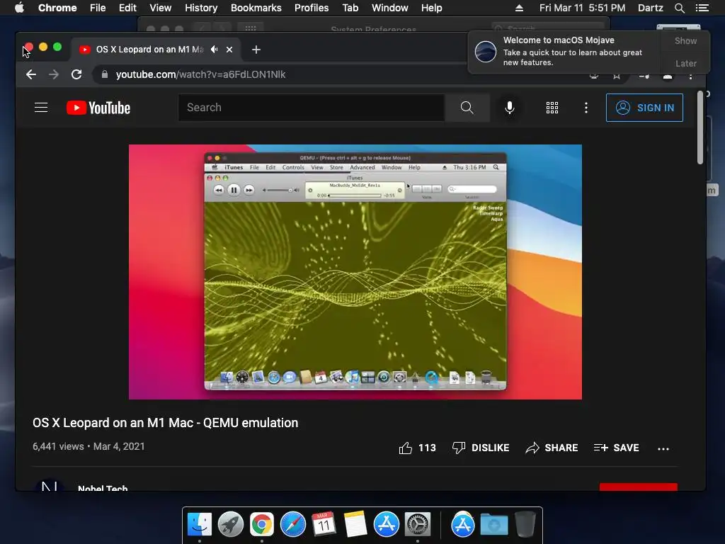Open Notification Center list icon
The height and width of the screenshot is (544, 725).
[x=702, y=8]
